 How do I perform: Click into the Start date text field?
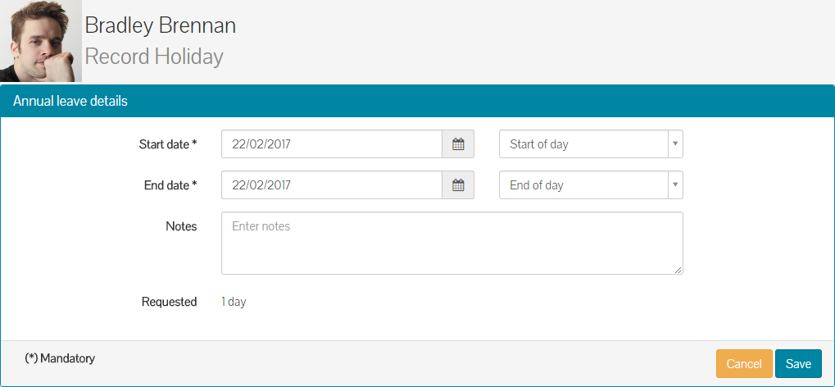click(x=332, y=144)
